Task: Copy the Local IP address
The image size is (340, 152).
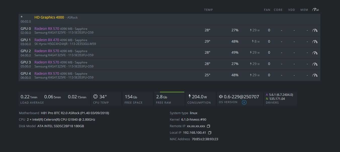Action: pyautogui.click(x=209, y=133)
